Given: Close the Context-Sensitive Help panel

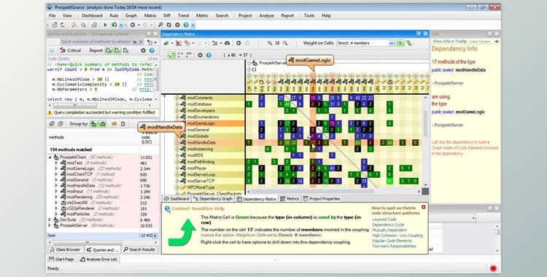Looking at the screenshot, I should 424,207.
